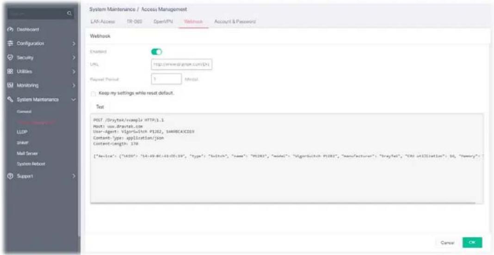Switch to the OpenVPN tab
Screen dimensions: 494x255
(163, 21)
